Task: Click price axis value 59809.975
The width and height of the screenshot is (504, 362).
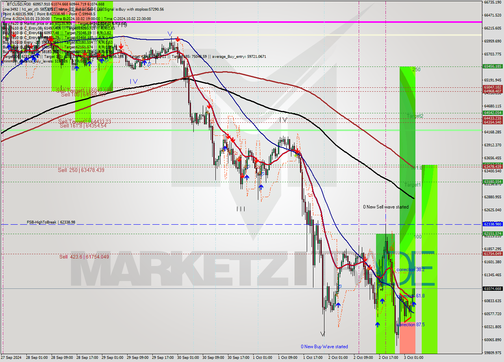Action: [x=493, y=353]
